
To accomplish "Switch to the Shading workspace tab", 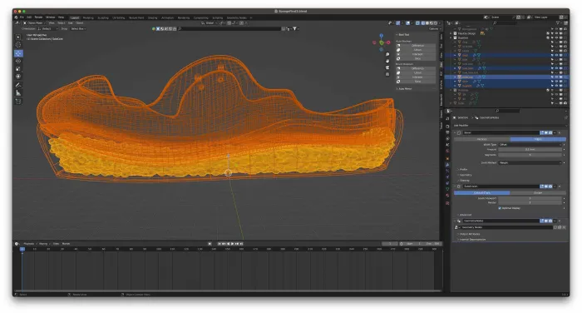I will click(152, 17).
